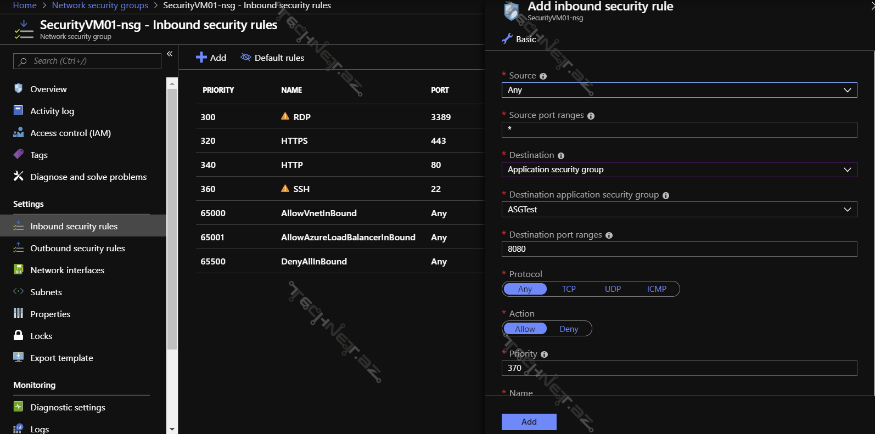Expand the Destination dropdown
The width and height of the screenshot is (875, 434).
coord(679,170)
